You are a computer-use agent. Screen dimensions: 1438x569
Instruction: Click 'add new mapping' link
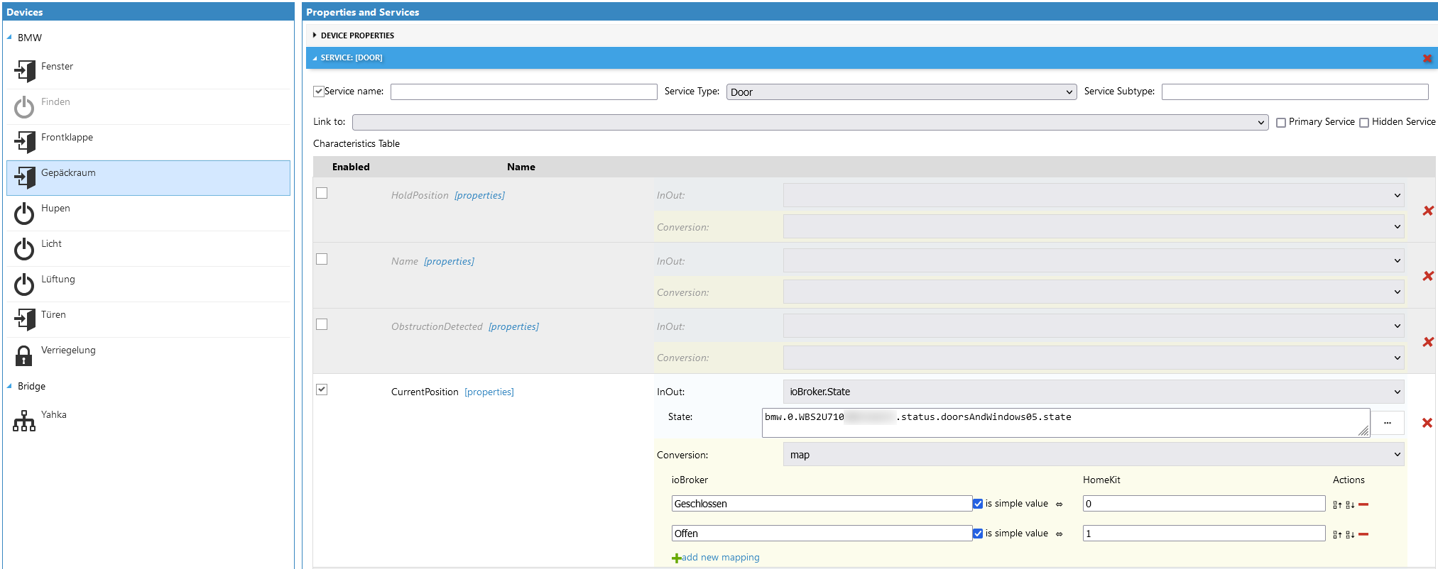pos(719,558)
